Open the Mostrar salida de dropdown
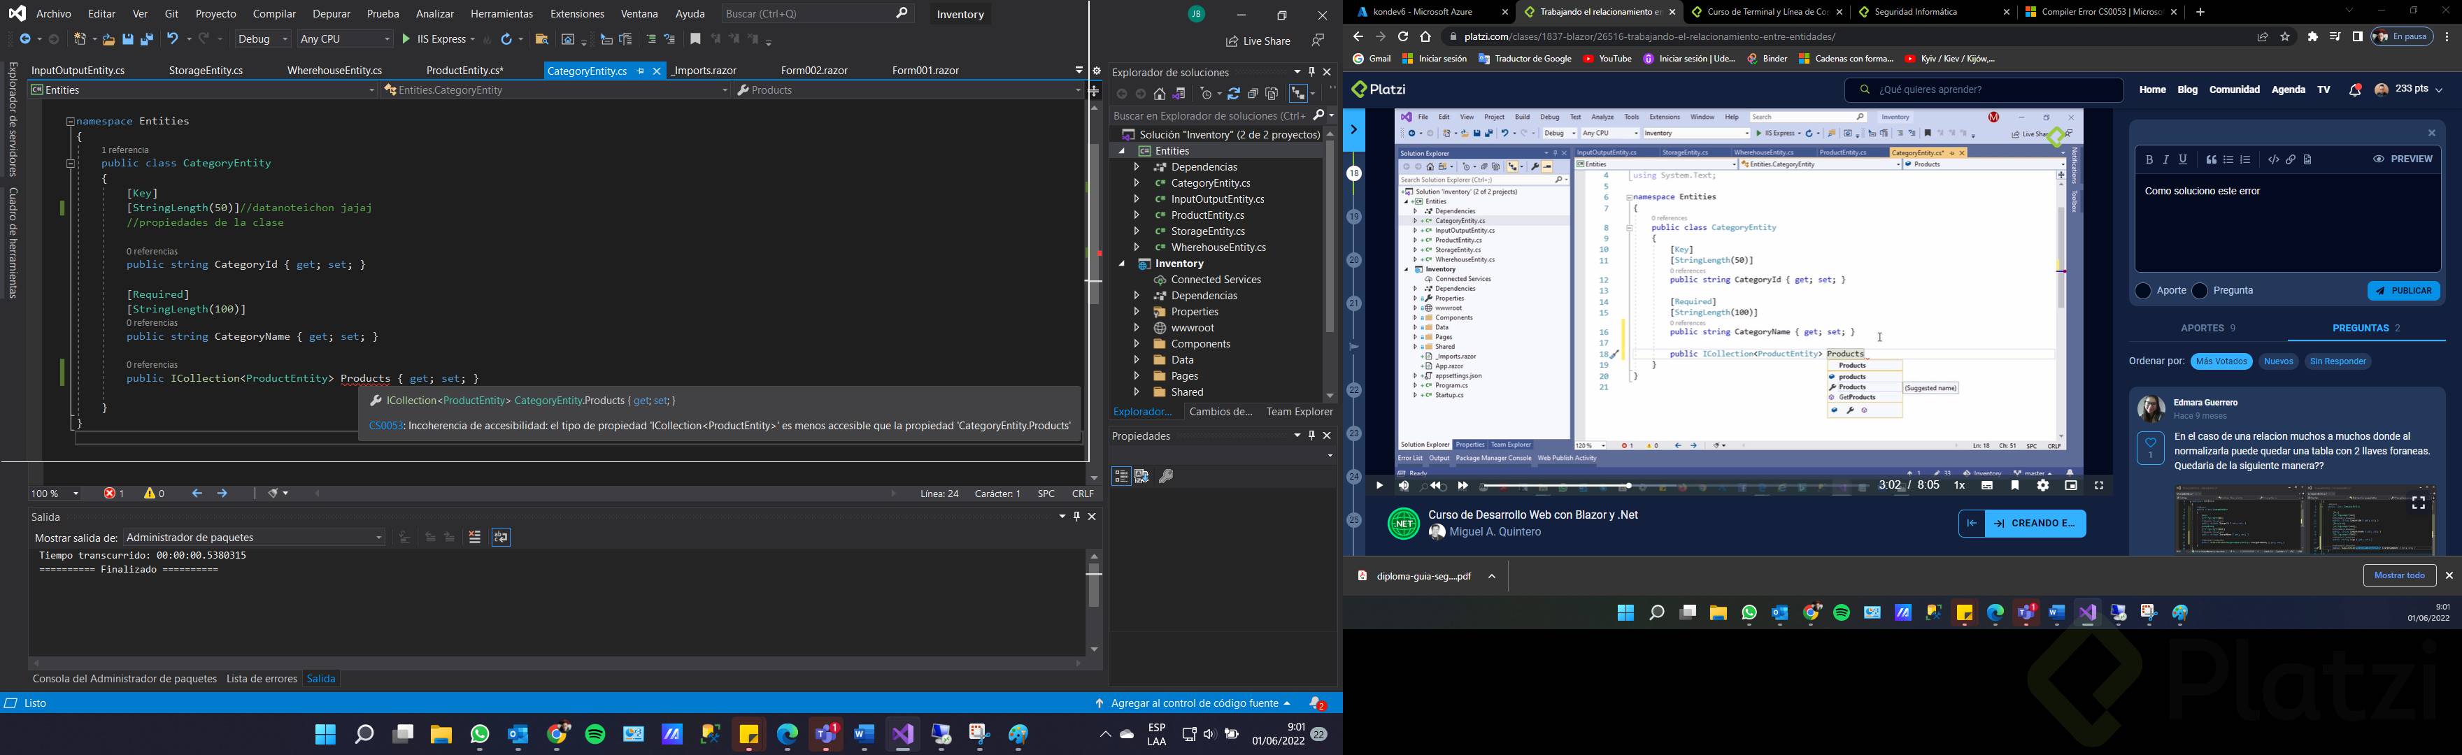Screen dimensions: 2462x755 click(x=254, y=538)
